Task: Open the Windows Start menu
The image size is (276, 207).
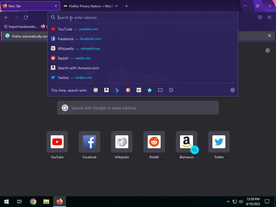Action: (x=6, y=202)
